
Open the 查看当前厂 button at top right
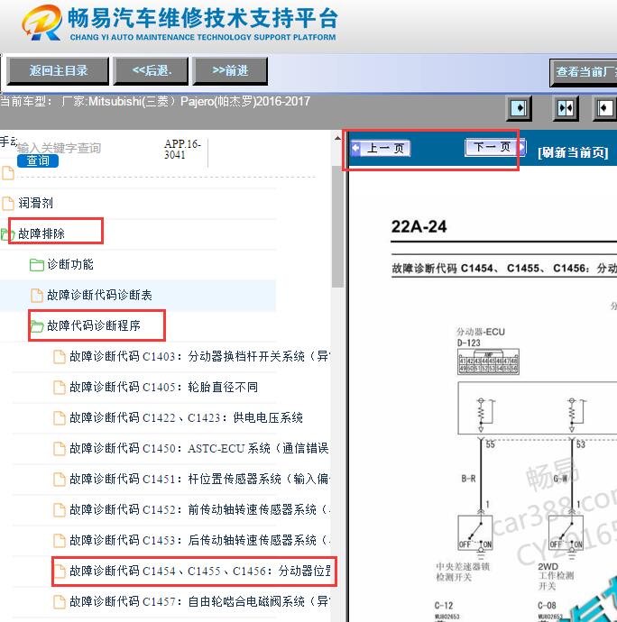[584, 73]
